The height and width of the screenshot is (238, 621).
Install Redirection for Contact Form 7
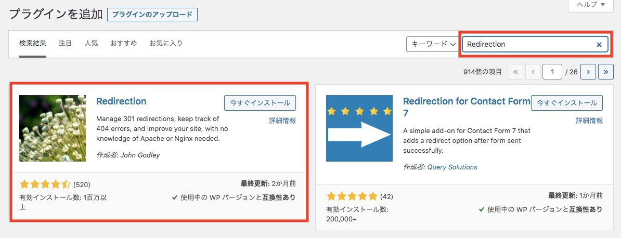click(566, 103)
